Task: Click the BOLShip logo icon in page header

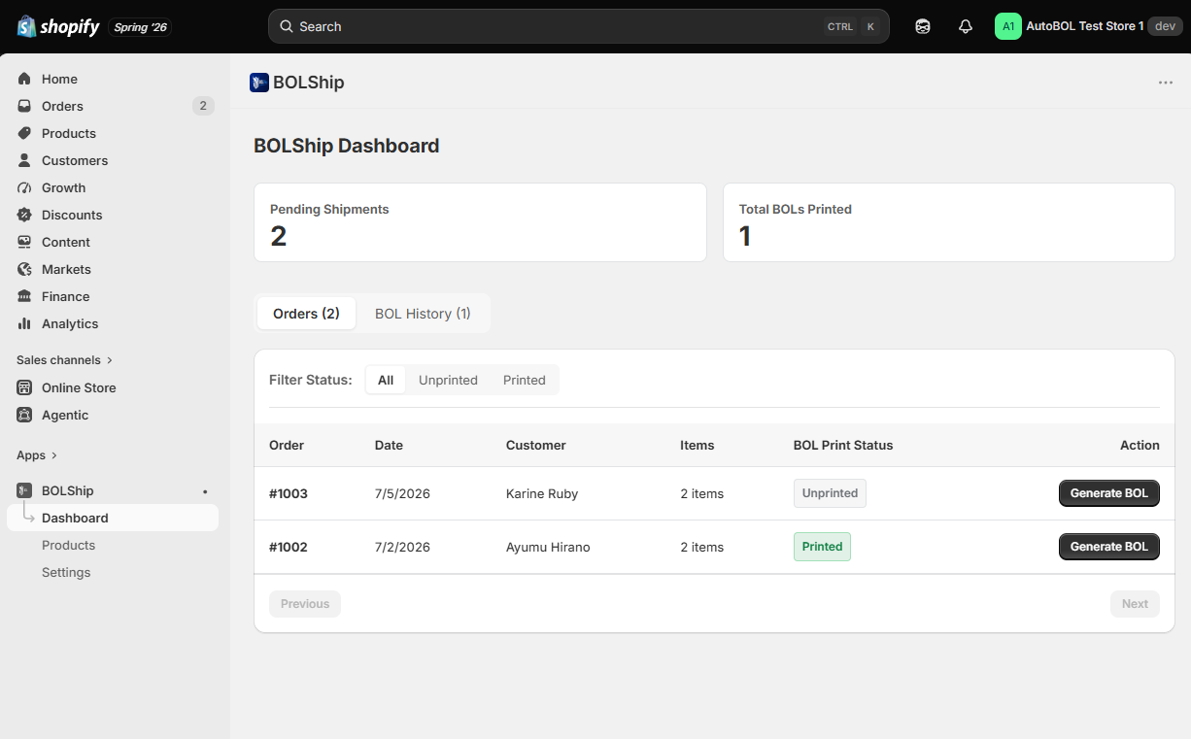Action: [258, 83]
